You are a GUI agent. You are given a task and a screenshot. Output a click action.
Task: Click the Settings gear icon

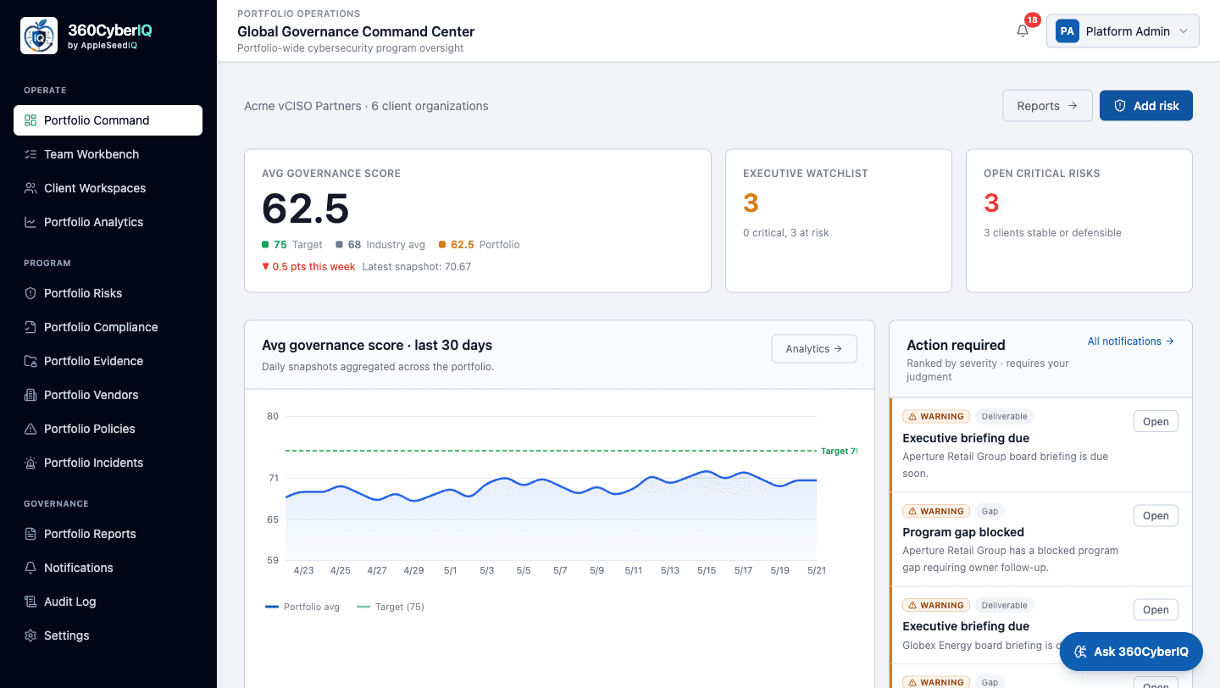click(x=30, y=635)
